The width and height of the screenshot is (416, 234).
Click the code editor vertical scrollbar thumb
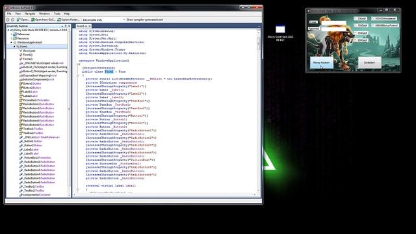[x=259, y=44]
